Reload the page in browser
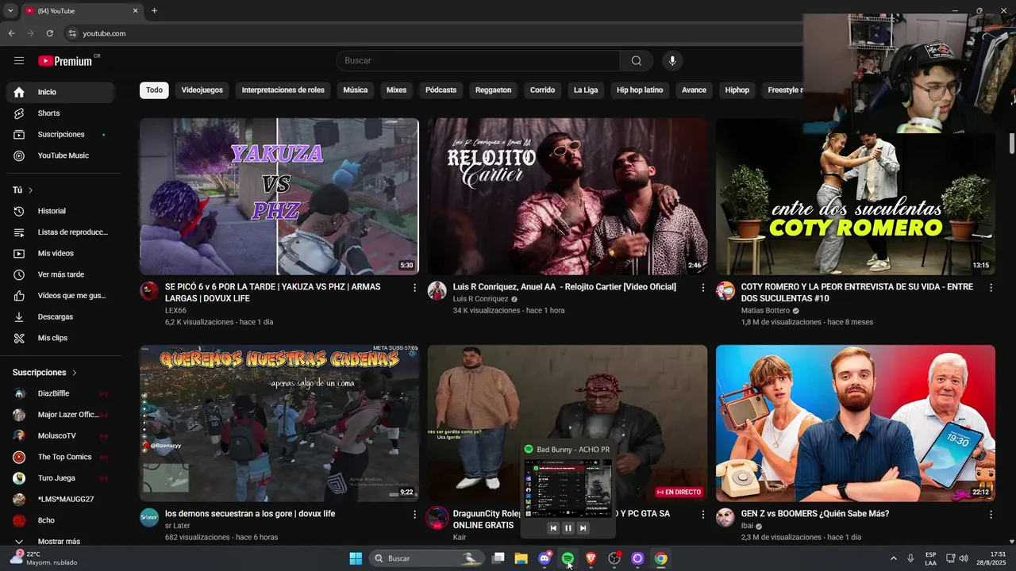 click(x=49, y=33)
